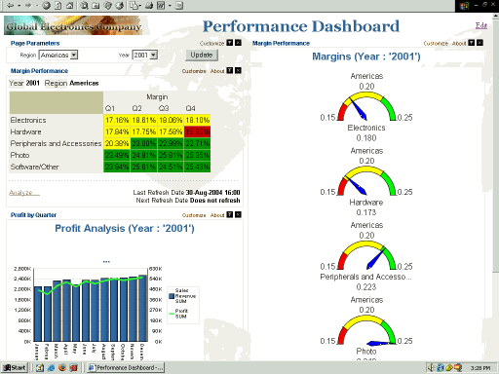
Task: Launch Firefox from quick launch
Action: point(62,367)
